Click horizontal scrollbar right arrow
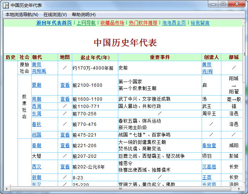 tap(239, 189)
